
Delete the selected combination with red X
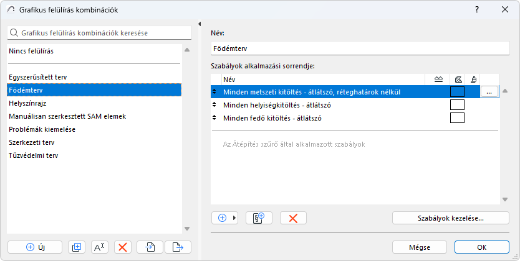pos(123,247)
